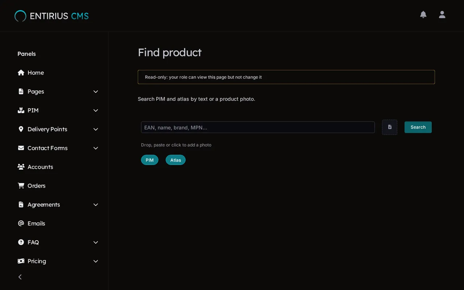Click the add photo upload icon
464x290 pixels.
390,127
